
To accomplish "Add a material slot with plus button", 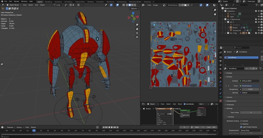I will [x=262, y=57].
